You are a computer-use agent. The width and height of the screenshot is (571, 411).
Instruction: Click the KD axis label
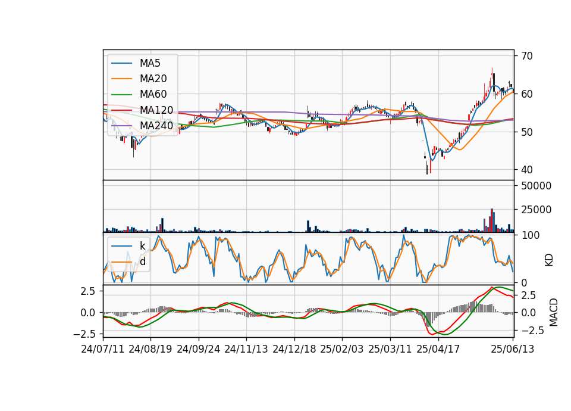tap(549, 260)
